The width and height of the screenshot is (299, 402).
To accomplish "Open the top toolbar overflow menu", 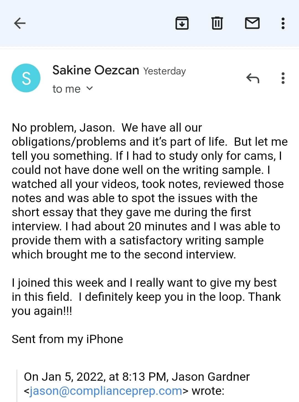I will (283, 23).
